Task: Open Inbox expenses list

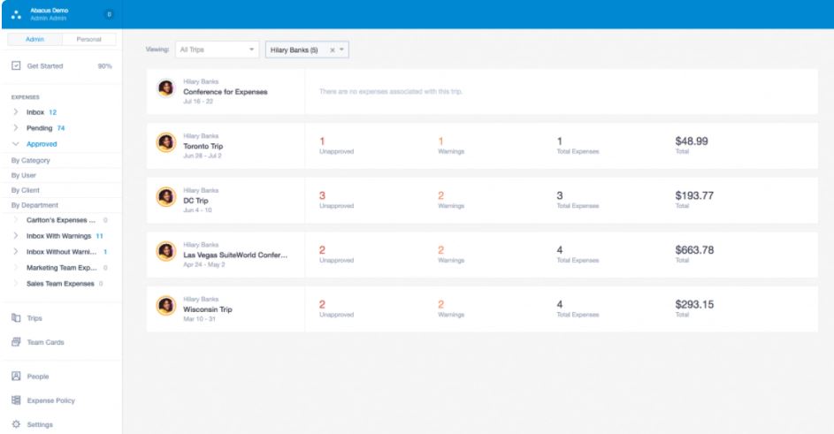Action: tap(35, 112)
